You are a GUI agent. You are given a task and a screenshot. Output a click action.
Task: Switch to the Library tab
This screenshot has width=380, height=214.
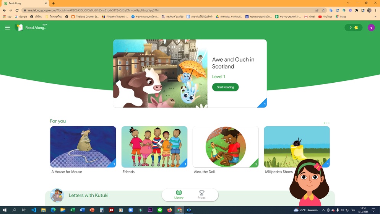[x=179, y=194]
